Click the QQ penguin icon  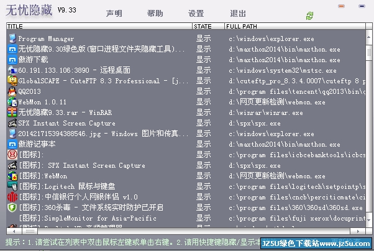pos(12,91)
